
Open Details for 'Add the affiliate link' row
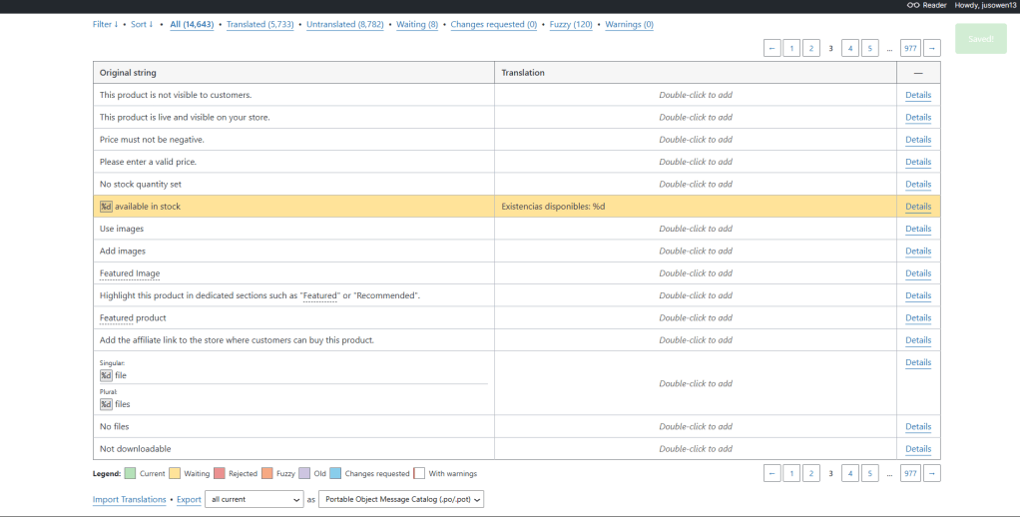click(x=918, y=340)
